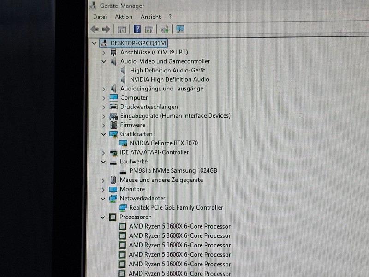Image resolution: width=369 pixels, height=277 pixels.
Task: Click the Forward arrow in the toolbar
Action: [x=106, y=30]
